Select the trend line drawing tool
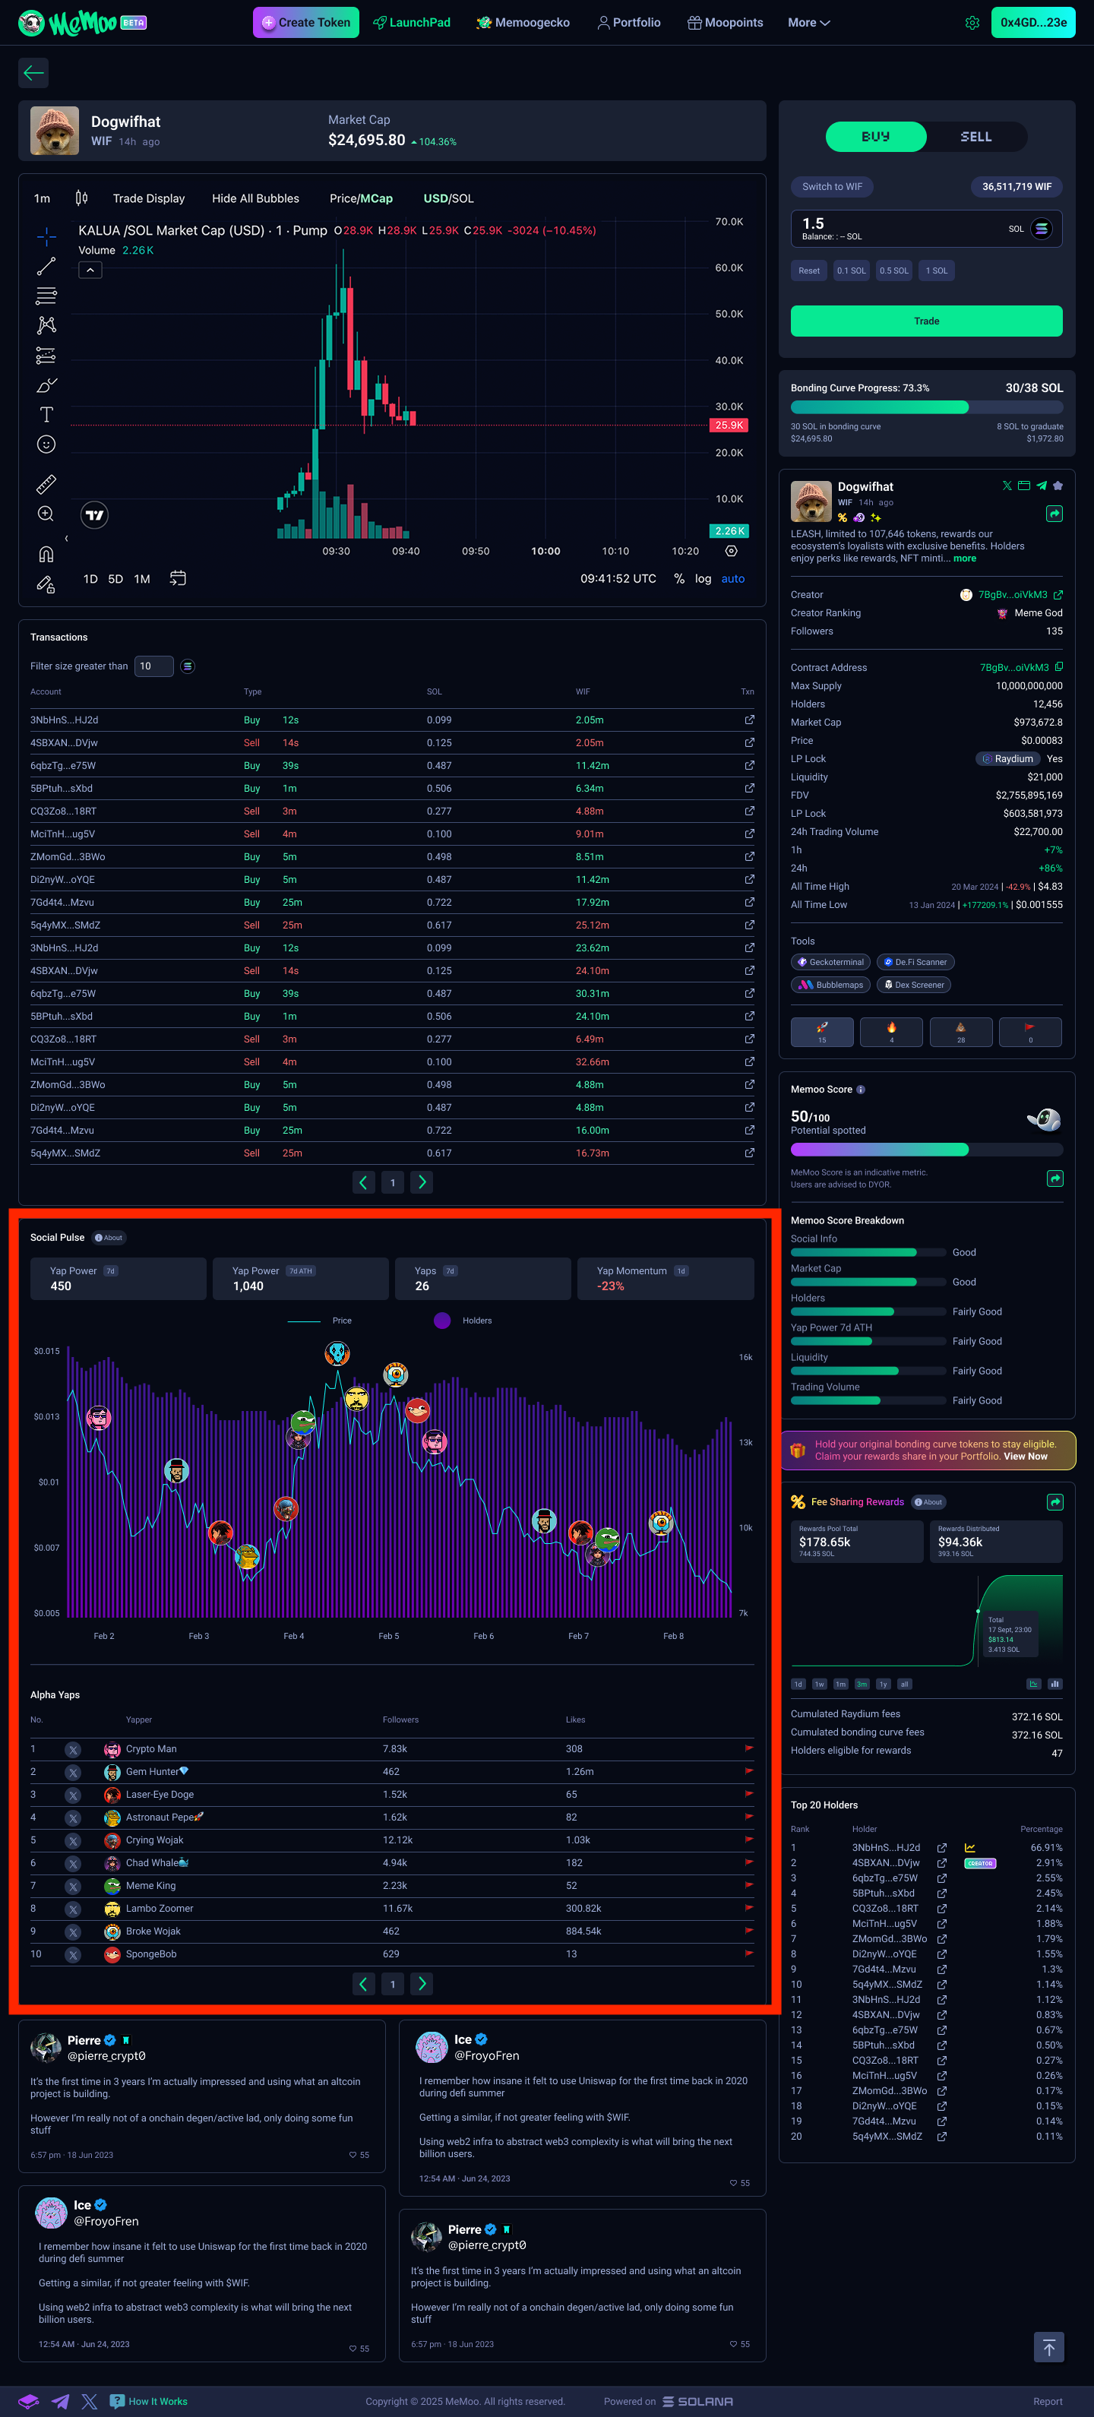 click(x=46, y=267)
